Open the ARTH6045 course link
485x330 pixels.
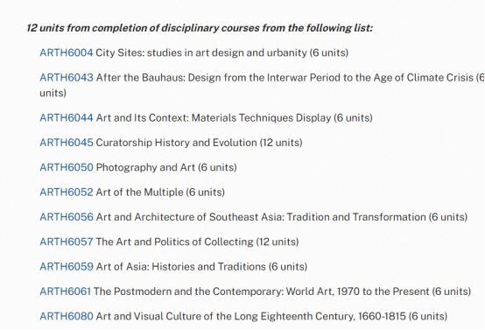67,143
